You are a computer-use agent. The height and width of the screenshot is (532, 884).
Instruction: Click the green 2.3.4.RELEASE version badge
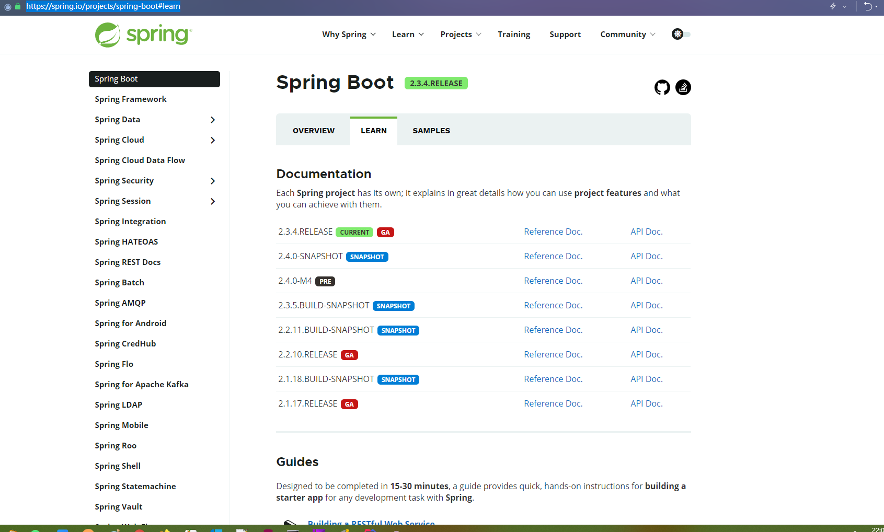[436, 83]
